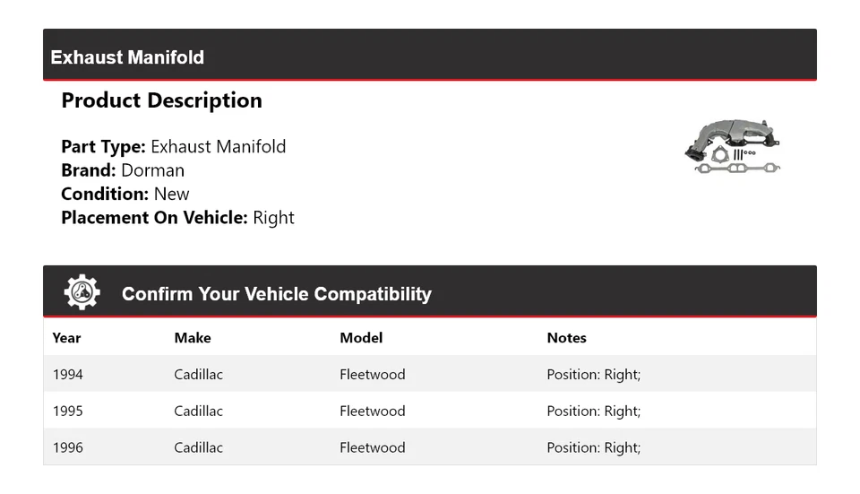This screenshot has height=494, width=860.
Task: Click Position: Right; in the 1996 row
Action: click(x=593, y=447)
